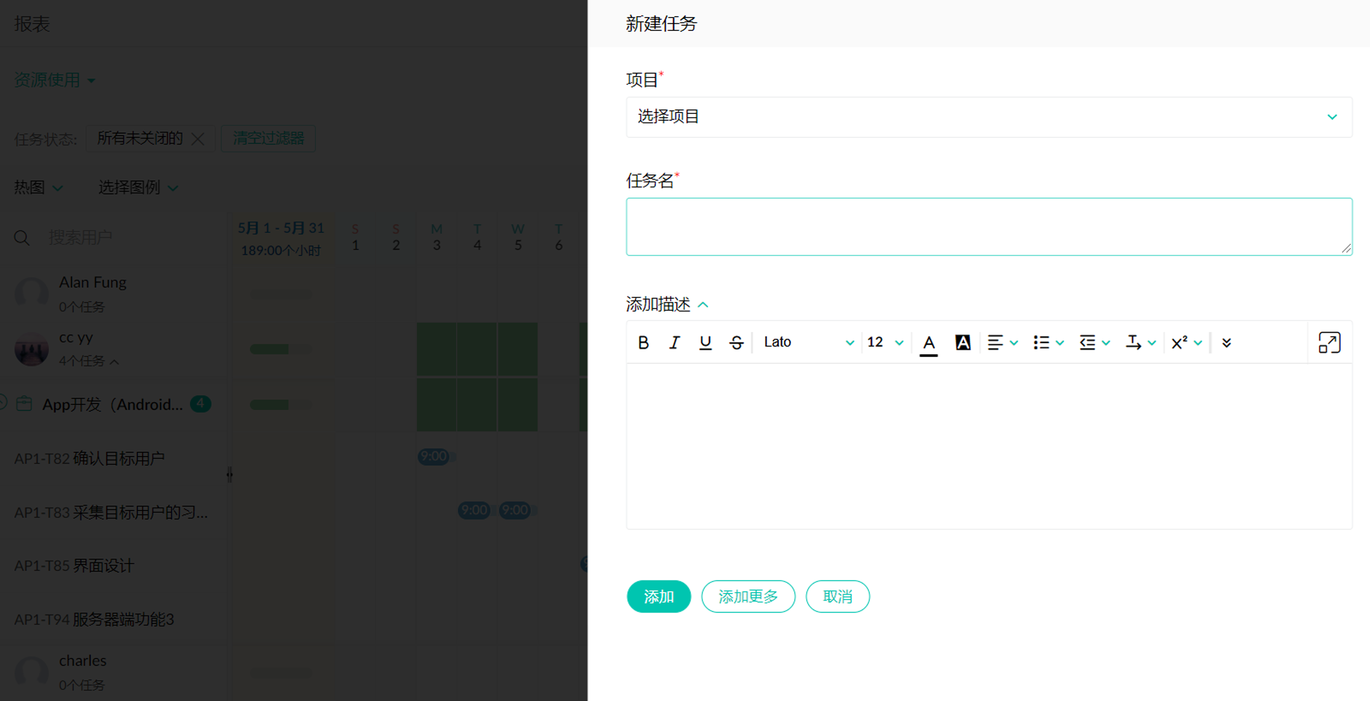Screen dimensions: 1370x701
Task: Choose the font text color
Action: tap(929, 343)
